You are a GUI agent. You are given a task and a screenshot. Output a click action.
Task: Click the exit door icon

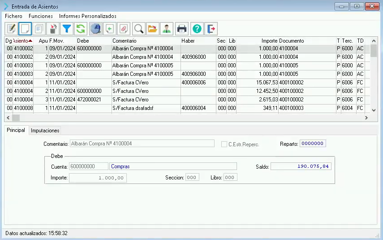[x=211, y=29]
